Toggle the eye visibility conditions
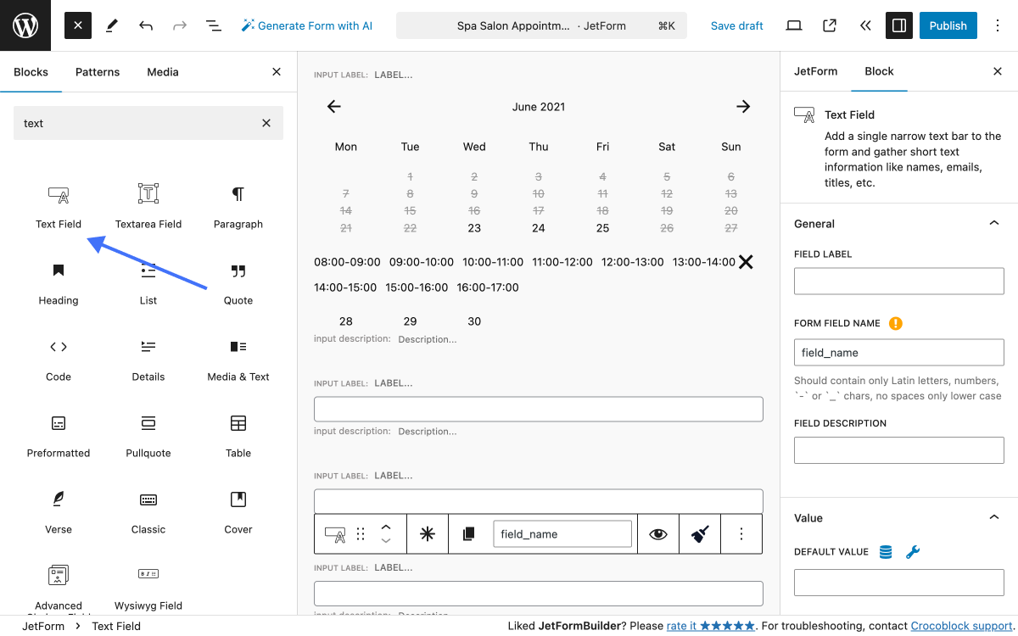 pos(658,534)
